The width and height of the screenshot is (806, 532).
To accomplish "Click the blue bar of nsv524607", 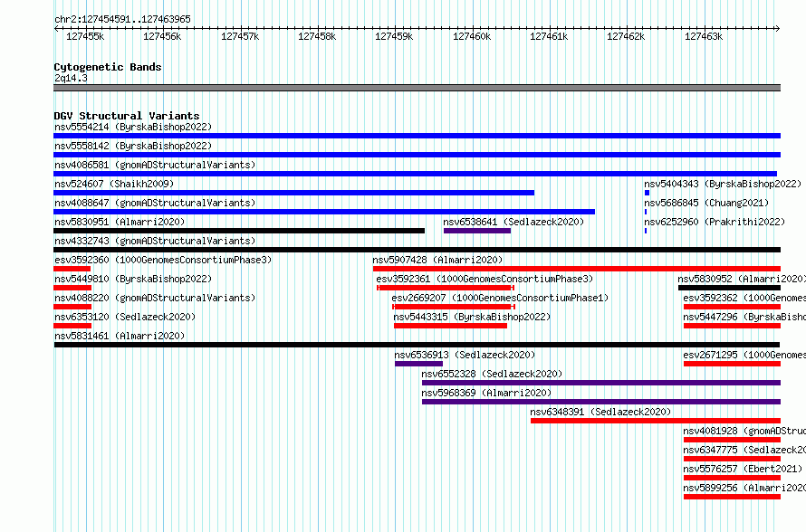I will tap(294, 193).
